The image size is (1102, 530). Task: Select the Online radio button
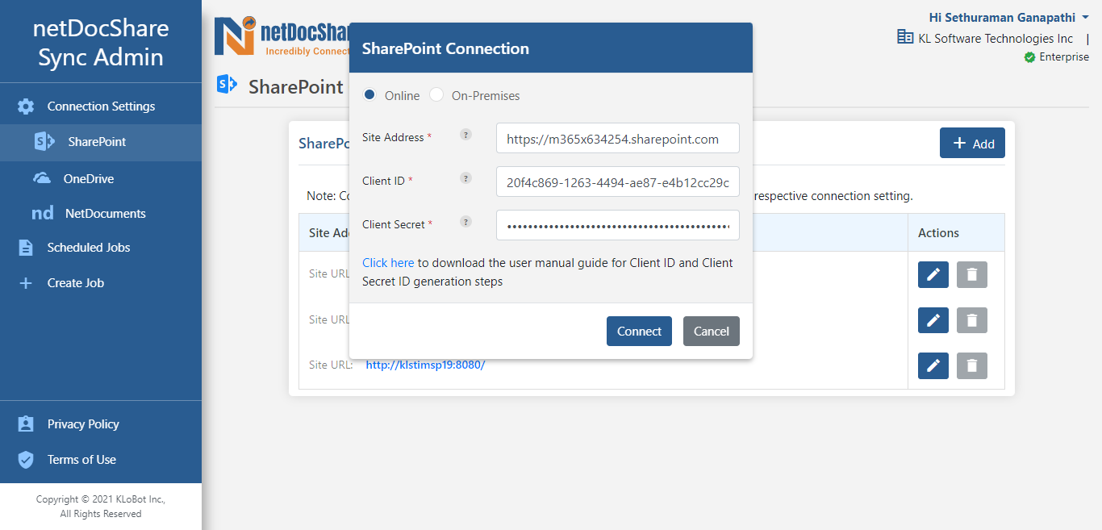(x=369, y=95)
